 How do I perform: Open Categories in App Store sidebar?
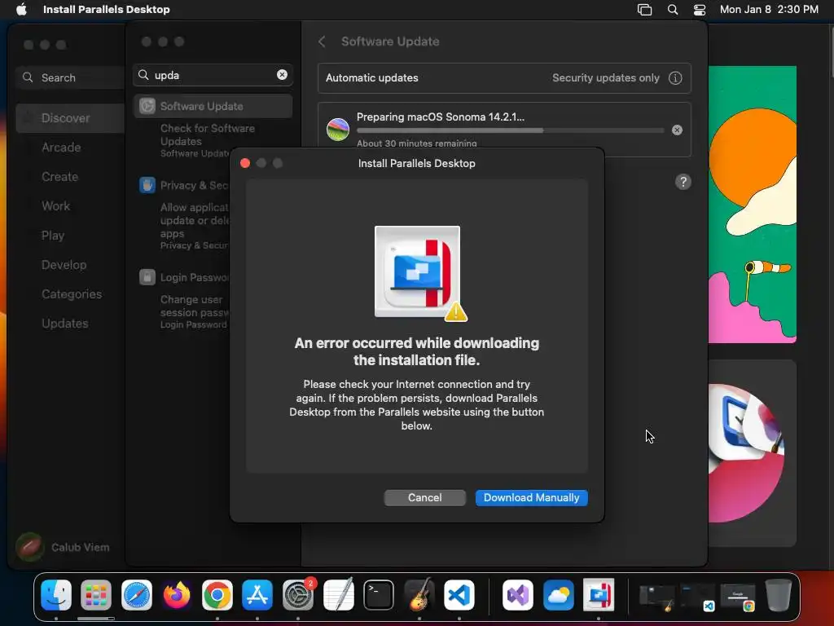point(72,293)
